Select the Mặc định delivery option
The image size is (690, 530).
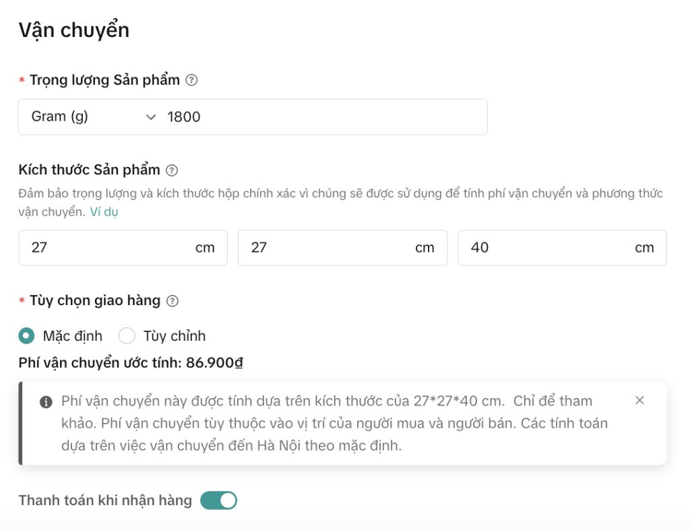point(27,335)
